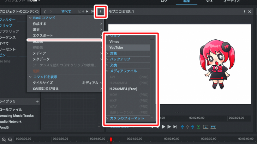Click the すべて tab in bin header
The image size is (257, 144).
pos(66,12)
